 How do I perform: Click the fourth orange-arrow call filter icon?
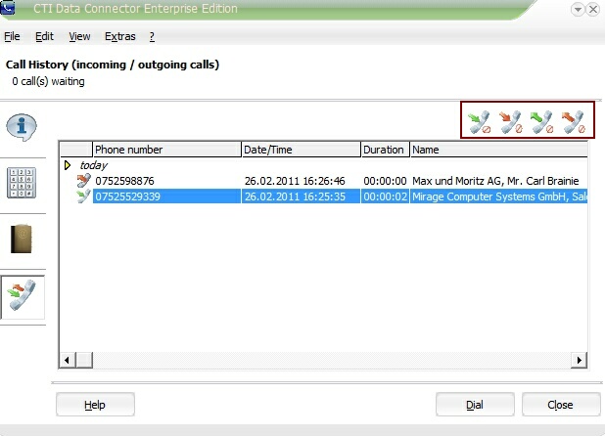(573, 122)
